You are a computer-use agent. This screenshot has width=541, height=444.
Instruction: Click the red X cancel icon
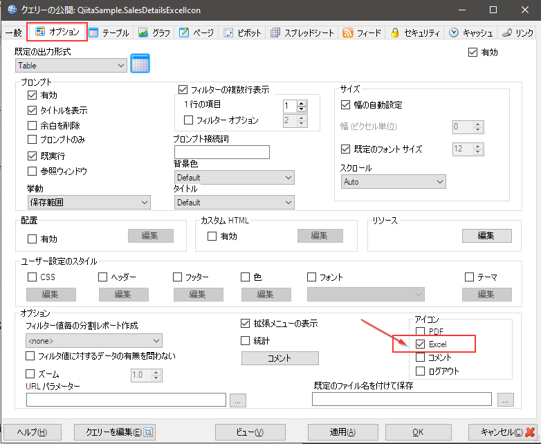[530, 432]
